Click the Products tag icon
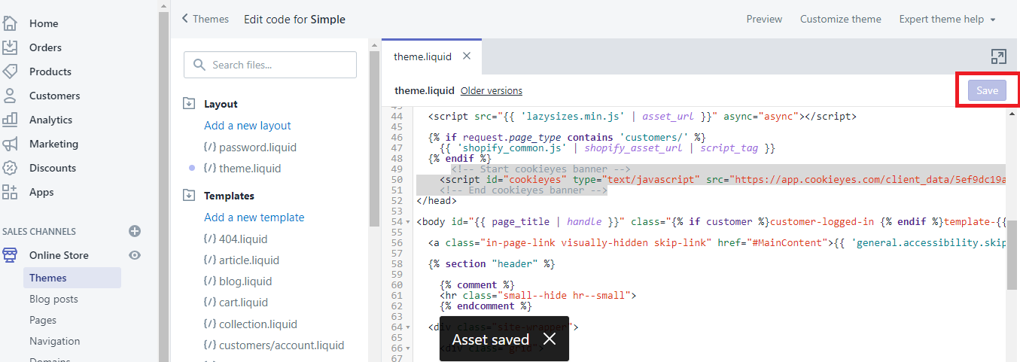 click(x=10, y=71)
